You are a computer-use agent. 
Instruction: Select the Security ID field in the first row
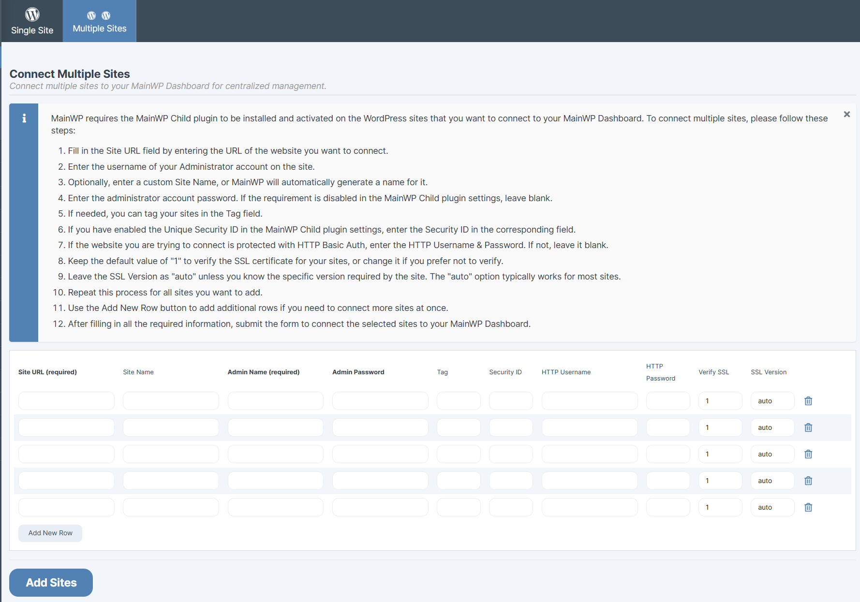click(x=511, y=400)
